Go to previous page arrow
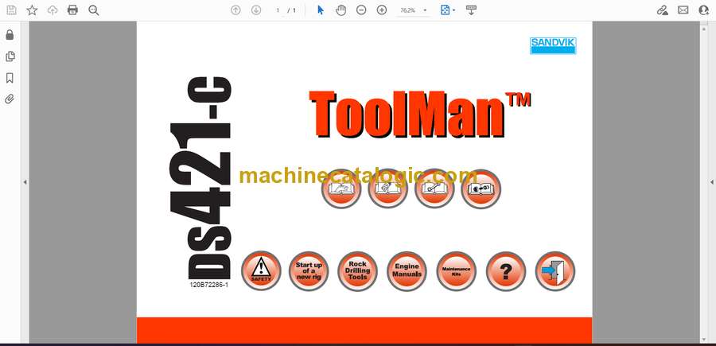The height and width of the screenshot is (346, 716). coord(235,10)
